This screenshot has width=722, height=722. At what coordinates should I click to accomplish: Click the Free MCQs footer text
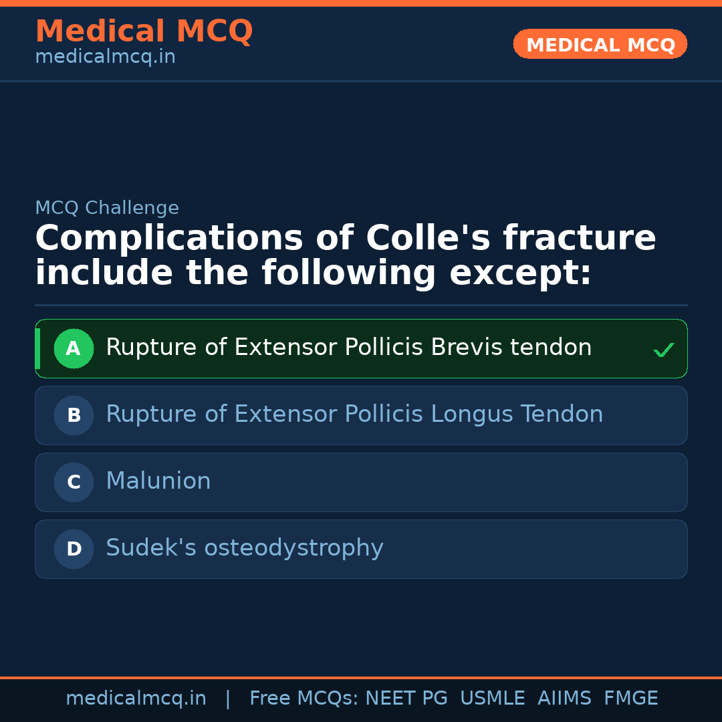click(304, 699)
